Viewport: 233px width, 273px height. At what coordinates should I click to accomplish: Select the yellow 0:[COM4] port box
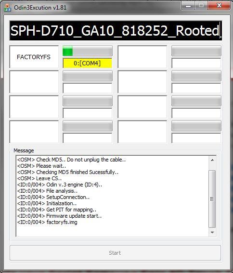coord(88,63)
